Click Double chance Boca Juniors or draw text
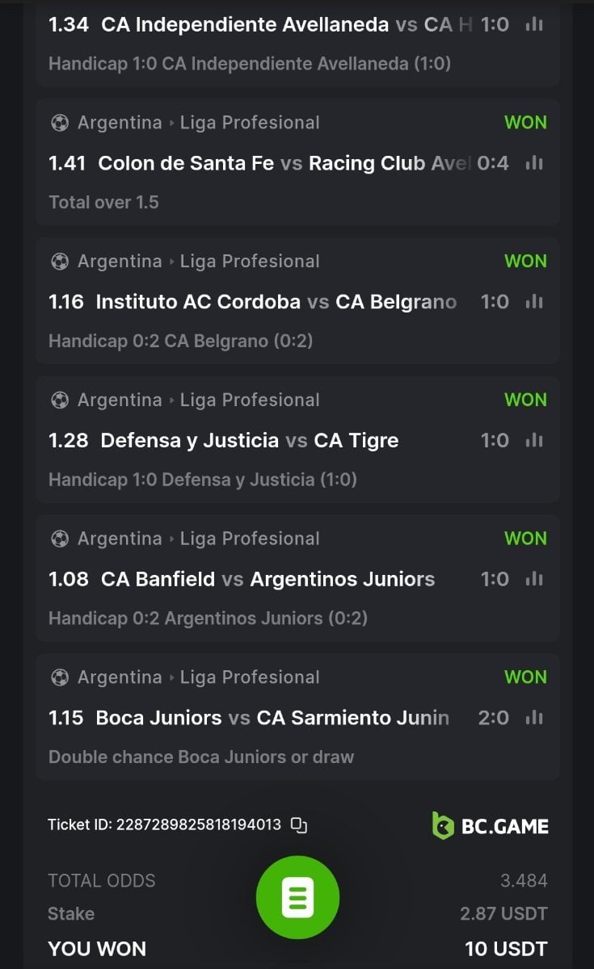 [x=201, y=757]
